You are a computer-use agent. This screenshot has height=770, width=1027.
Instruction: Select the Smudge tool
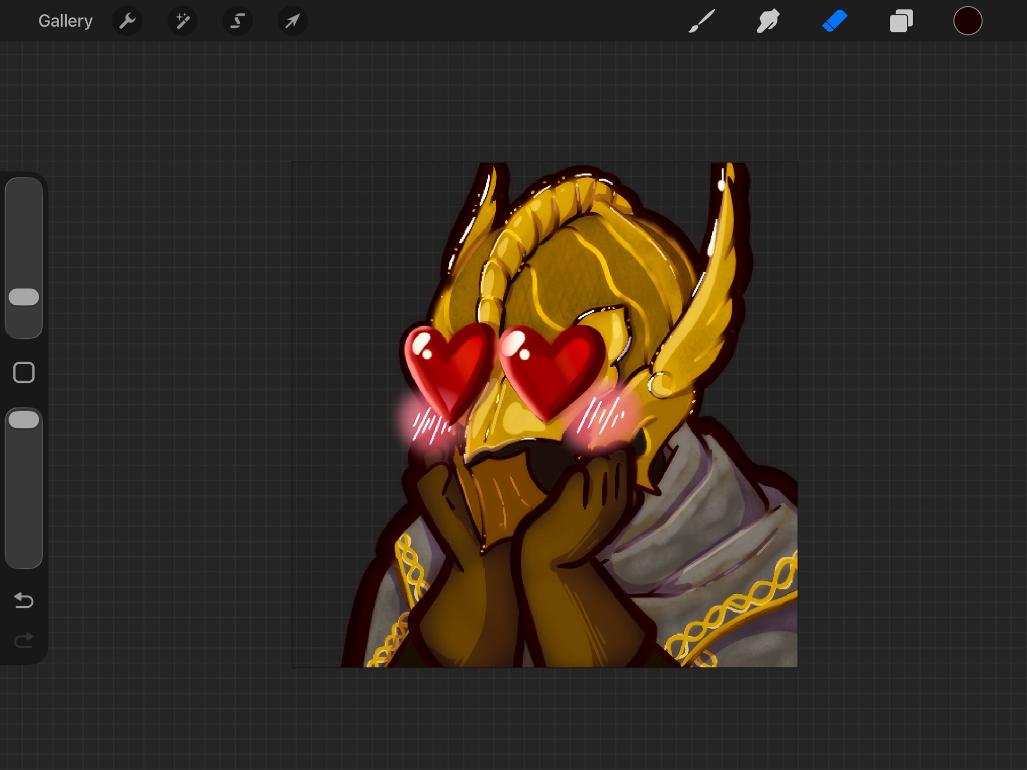click(768, 21)
